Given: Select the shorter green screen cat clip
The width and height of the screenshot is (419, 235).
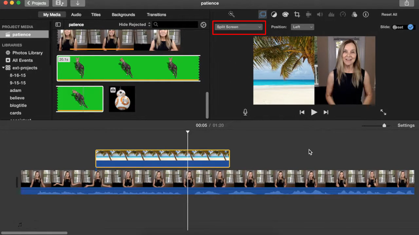Looking at the screenshot, I should (x=80, y=99).
